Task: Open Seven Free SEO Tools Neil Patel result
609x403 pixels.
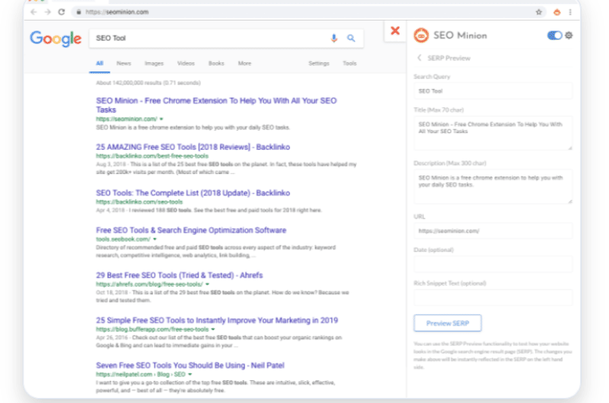Action: [190, 365]
